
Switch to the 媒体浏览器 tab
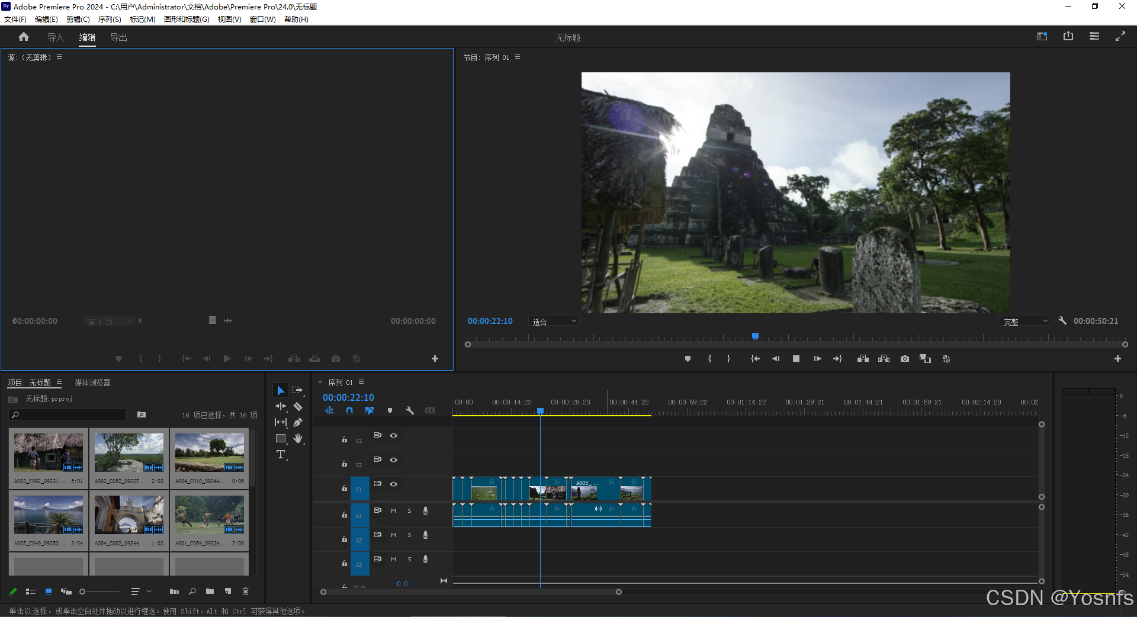tap(92, 383)
